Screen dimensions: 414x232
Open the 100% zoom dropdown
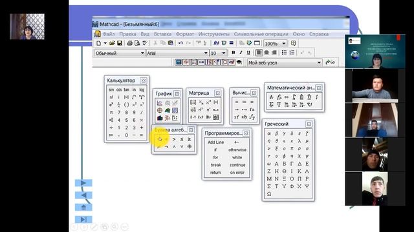284,43
